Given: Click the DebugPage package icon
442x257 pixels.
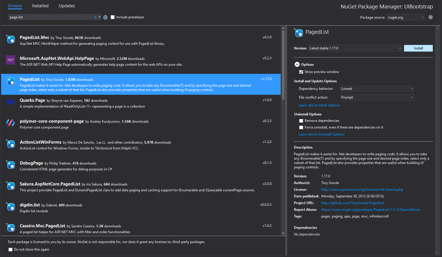Looking at the screenshot, I should coord(10,165).
